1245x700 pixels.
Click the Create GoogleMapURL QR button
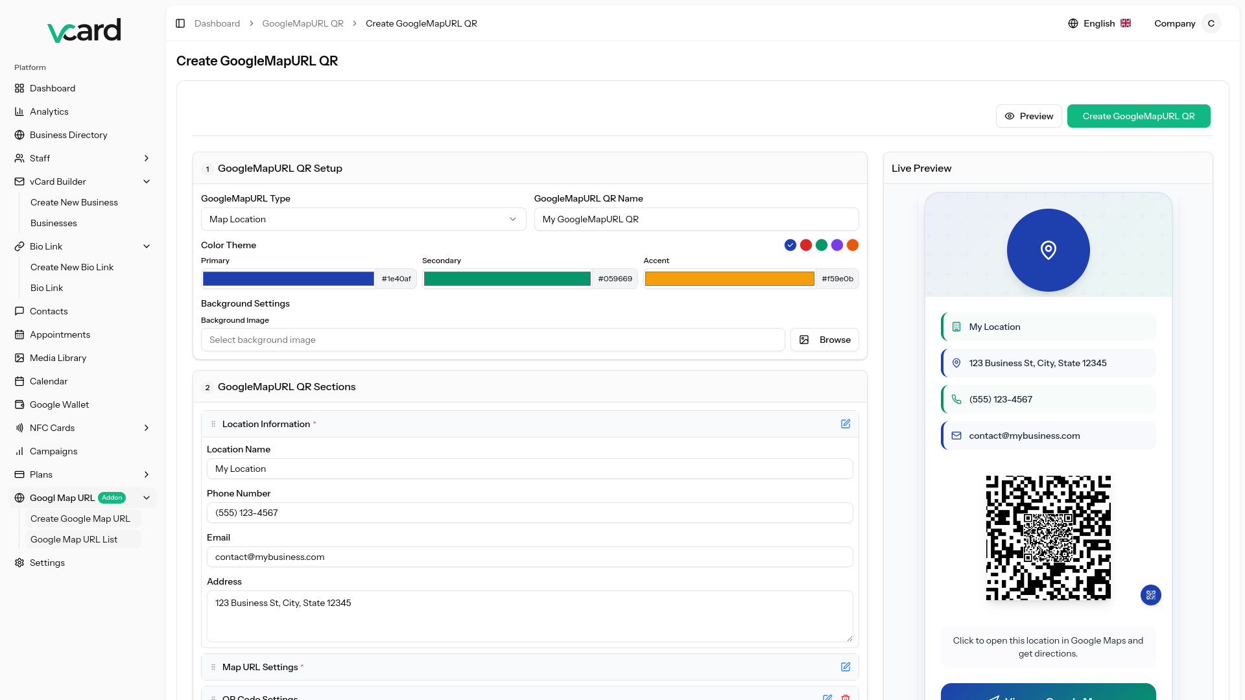[1138, 116]
